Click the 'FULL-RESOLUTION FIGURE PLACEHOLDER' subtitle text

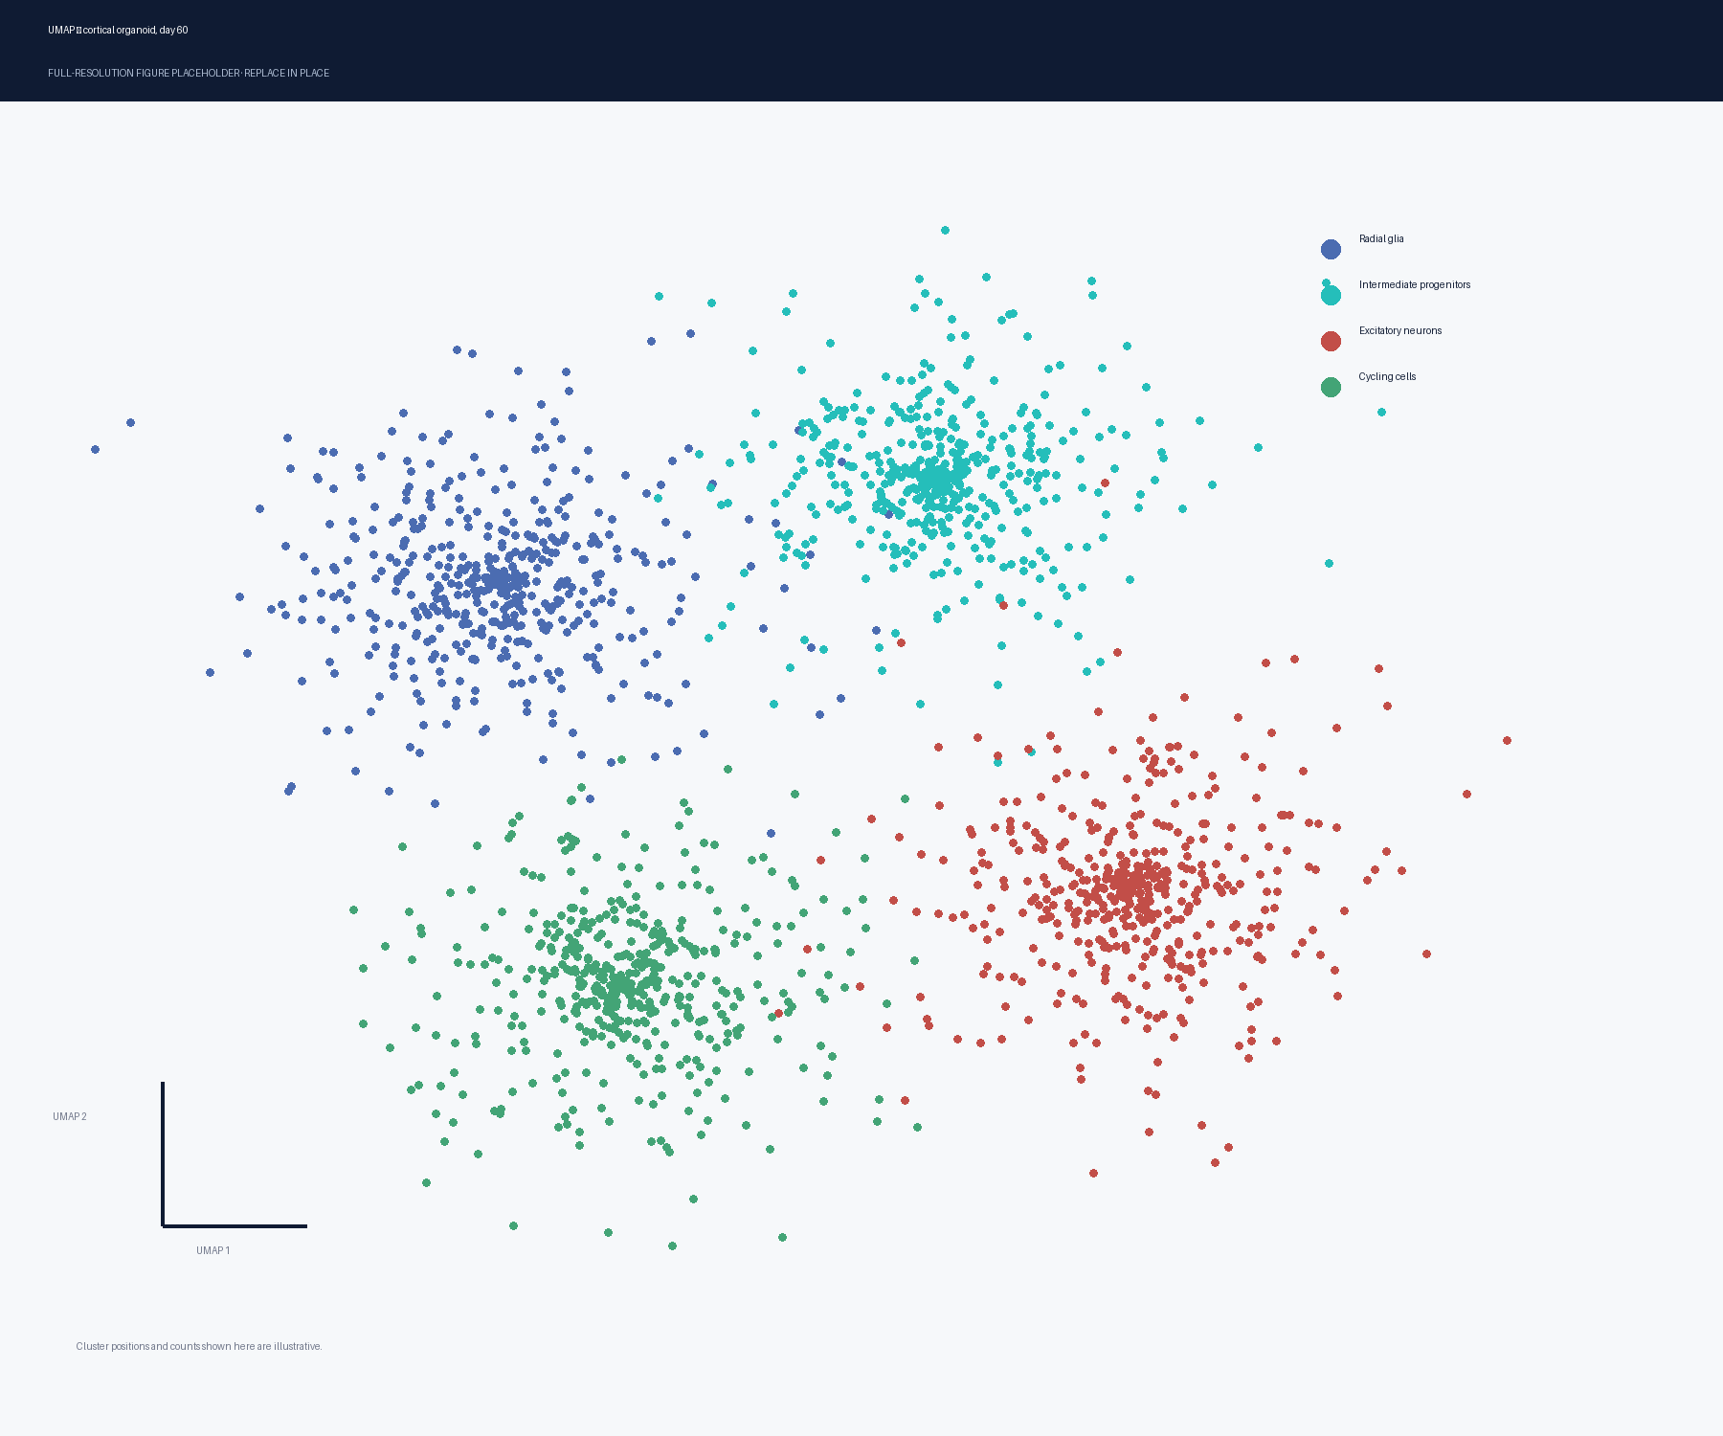tap(144, 73)
